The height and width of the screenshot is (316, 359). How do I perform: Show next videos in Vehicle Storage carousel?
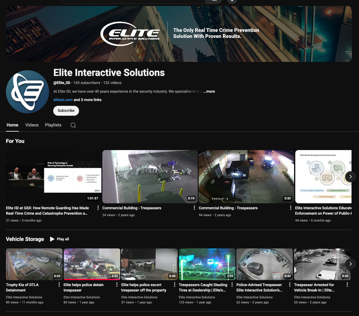[x=351, y=264]
